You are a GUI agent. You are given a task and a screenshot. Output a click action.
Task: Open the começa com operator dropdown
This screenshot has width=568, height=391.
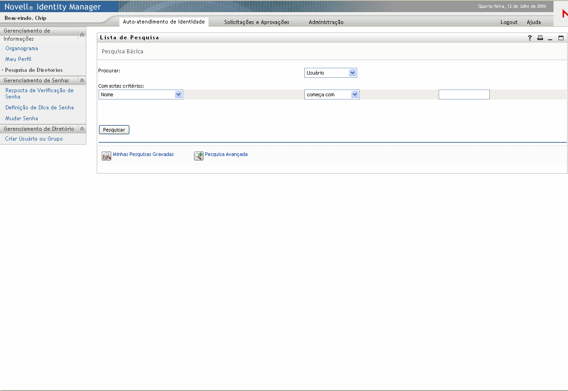332,94
